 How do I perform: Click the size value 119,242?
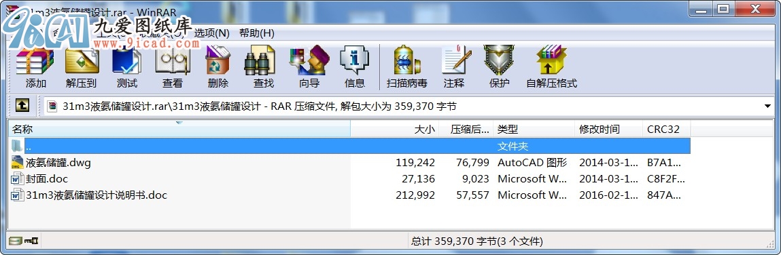point(415,163)
